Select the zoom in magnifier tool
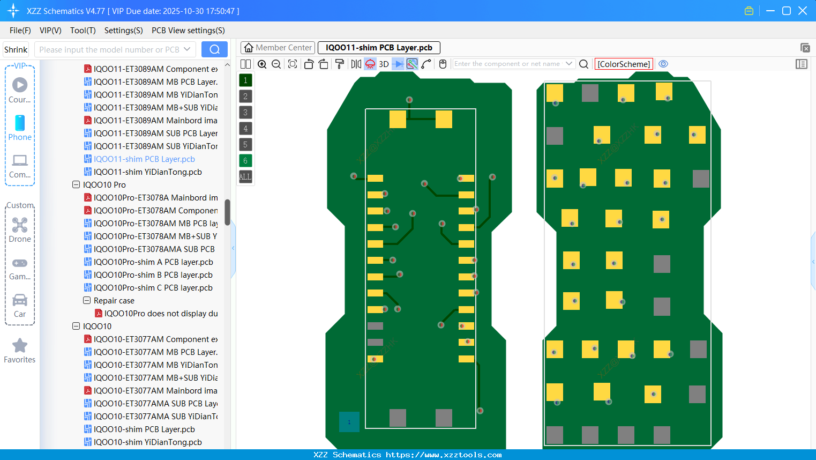Viewport: 816px width, 460px height. tap(262, 64)
